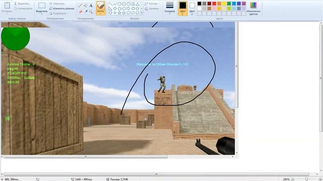Choose the Six-point star shape
This screenshot has width=323, height=181.
coord(124,13)
